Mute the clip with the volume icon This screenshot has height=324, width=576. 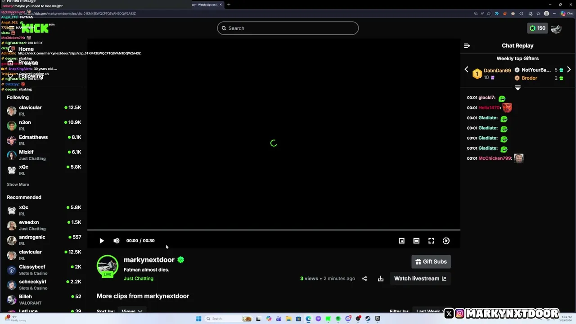click(117, 241)
